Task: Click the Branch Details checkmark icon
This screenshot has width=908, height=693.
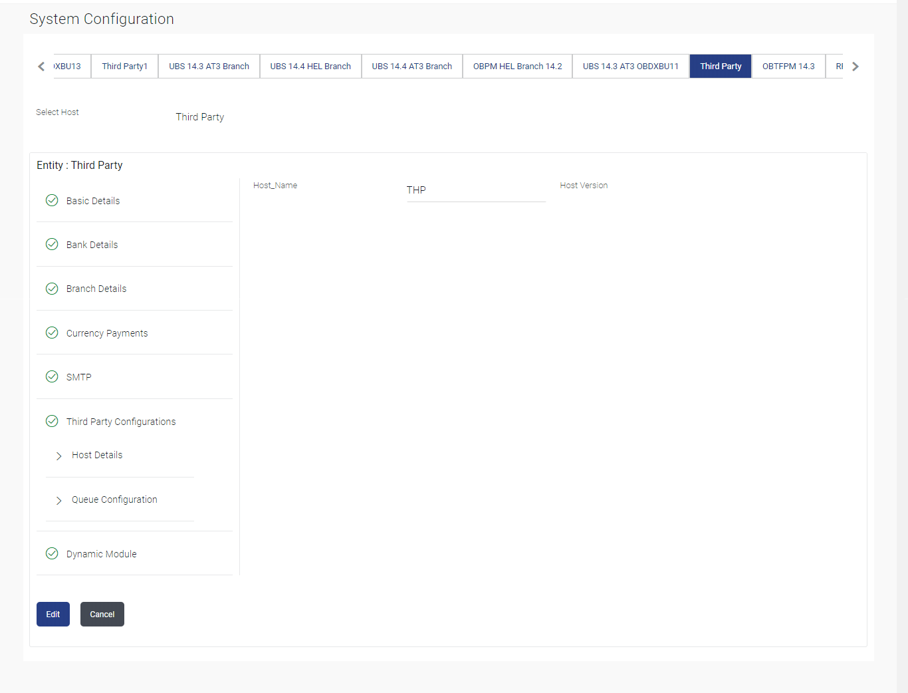Action: coord(52,289)
